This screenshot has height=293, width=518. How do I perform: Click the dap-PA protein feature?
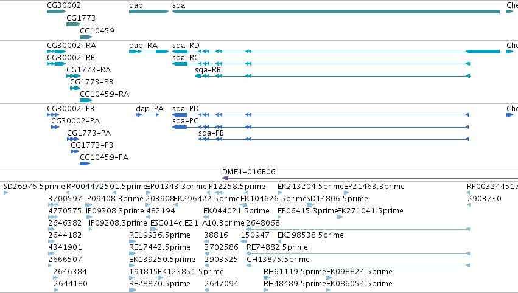pos(147,115)
